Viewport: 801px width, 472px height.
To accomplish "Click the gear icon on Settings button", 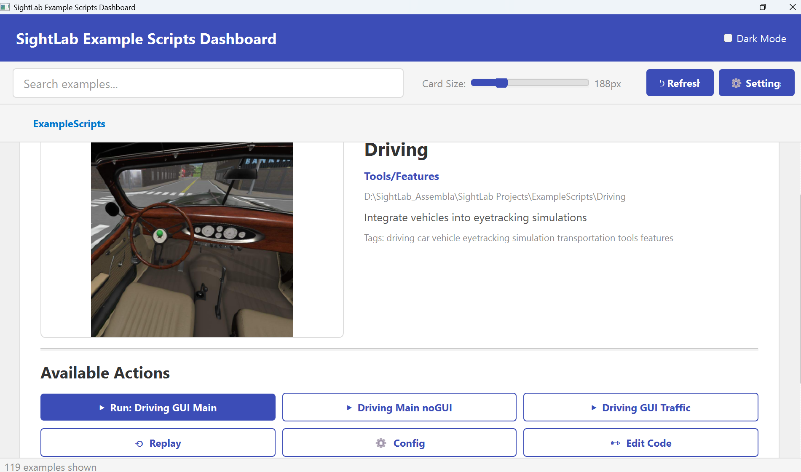I will click(x=736, y=83).
